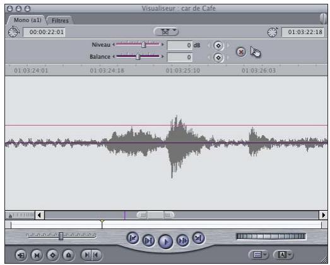The height and width of the screenshot is (265, 330).
Task: Go to next Niveau keyframe arrow
Action: click(228, 45)
